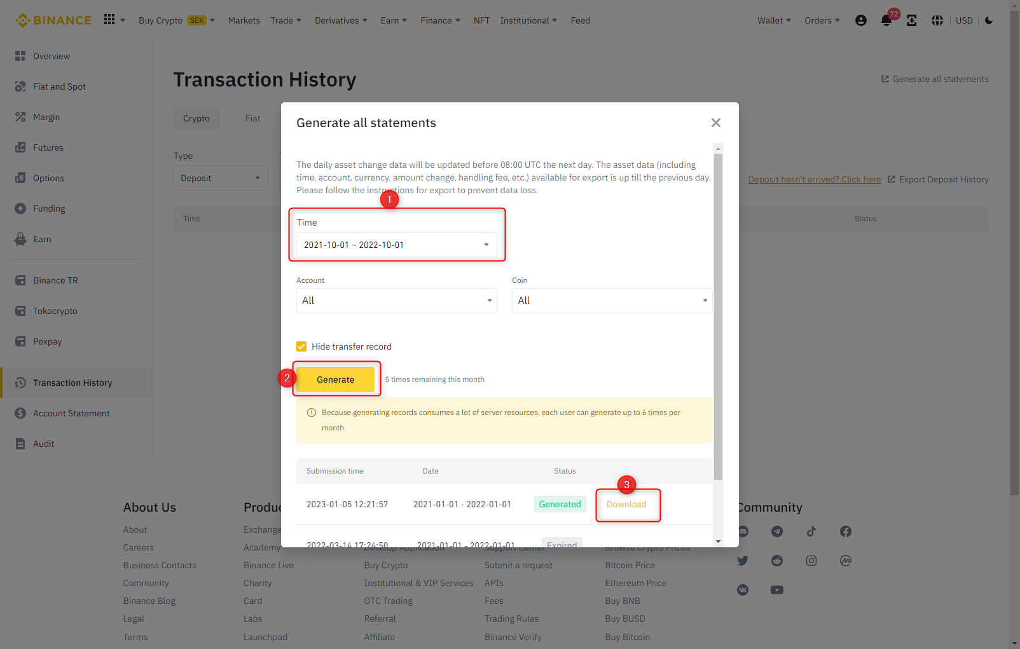Open the CoinMarketCap community icon

(x=846, y=561)
